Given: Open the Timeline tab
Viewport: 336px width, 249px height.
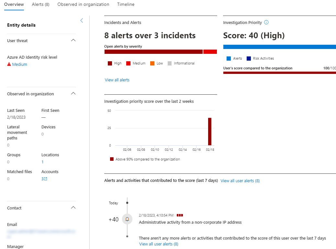Looking at the screenshot, I should pos(126,5).
